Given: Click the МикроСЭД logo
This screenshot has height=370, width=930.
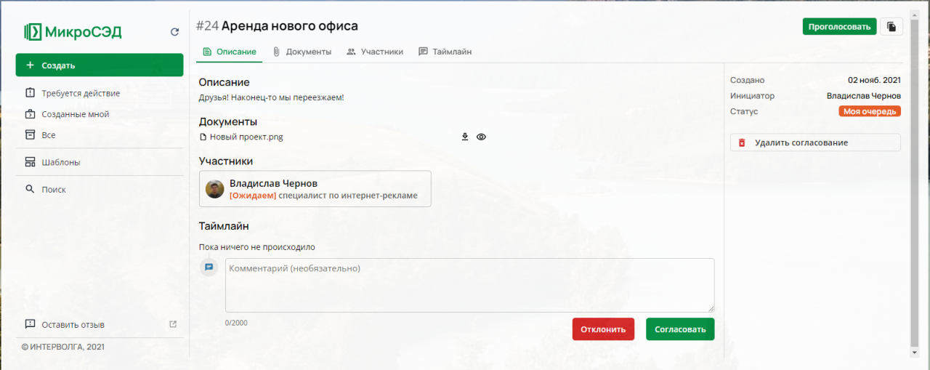Looking at the screenshot, I should click(x=73, y=31).
